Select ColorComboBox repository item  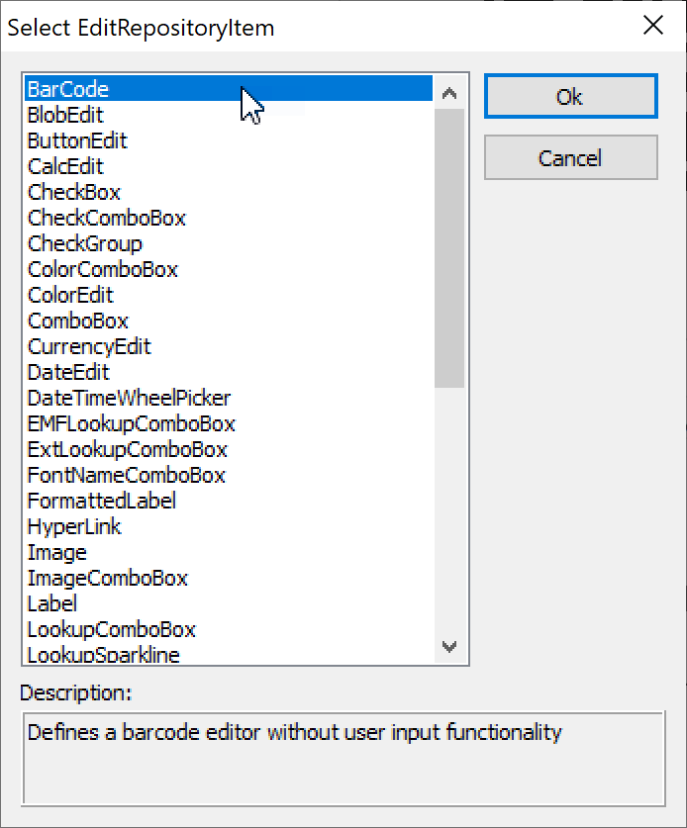coord(103,269)
